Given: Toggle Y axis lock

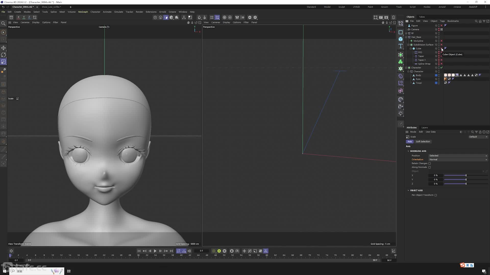Looking at the screenshot, I should click(x=24, y=17).
